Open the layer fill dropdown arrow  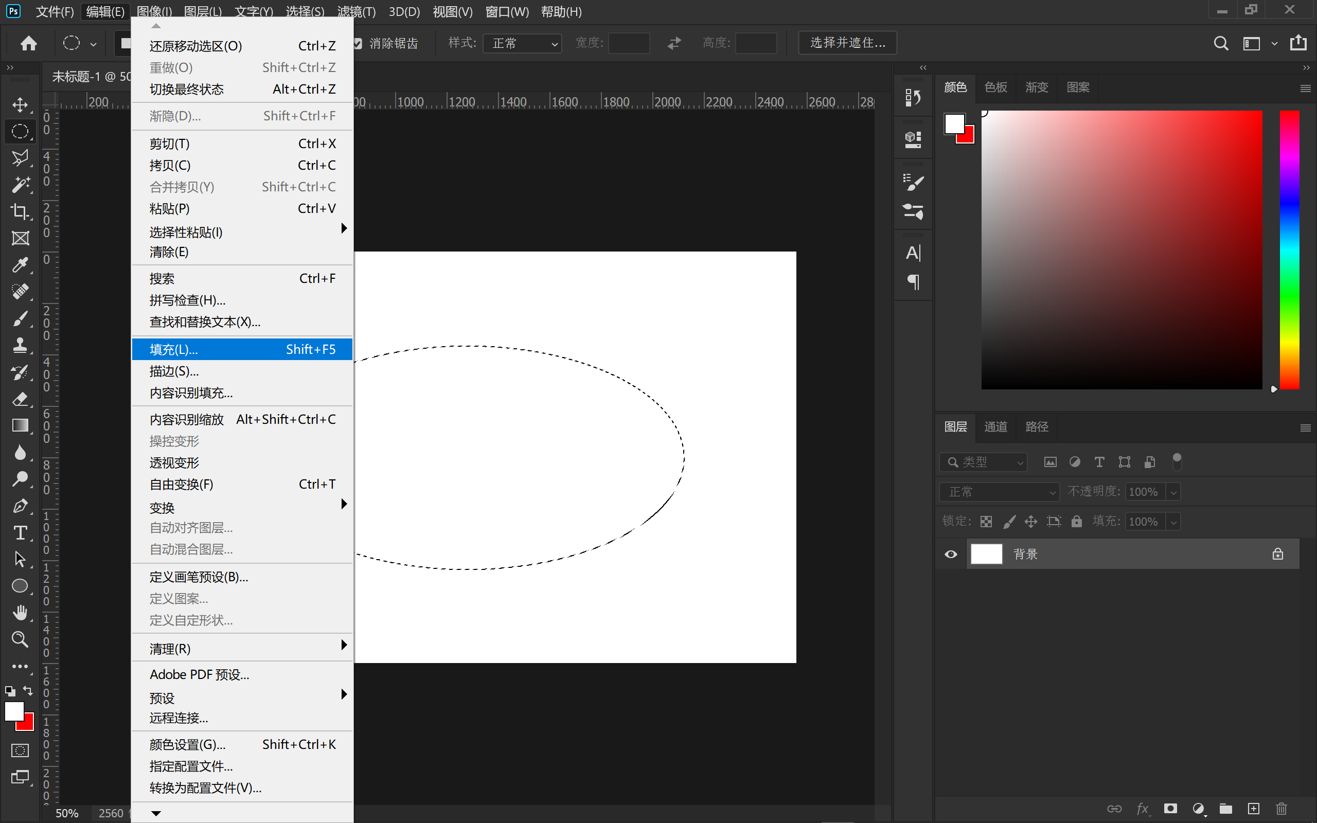point(1173,522)
